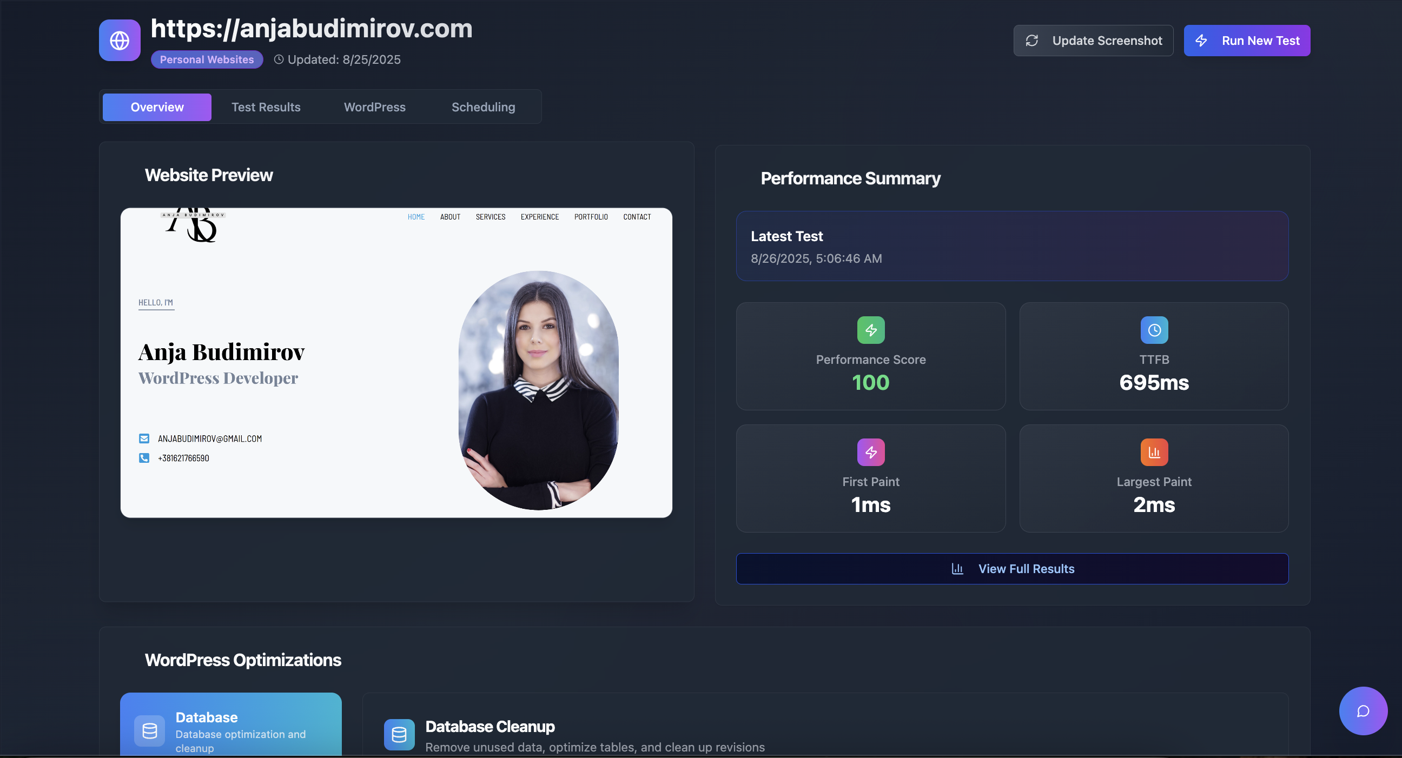Open the WordPress tab
Screen dimensions: 1402x758
(x=374, y=107)
